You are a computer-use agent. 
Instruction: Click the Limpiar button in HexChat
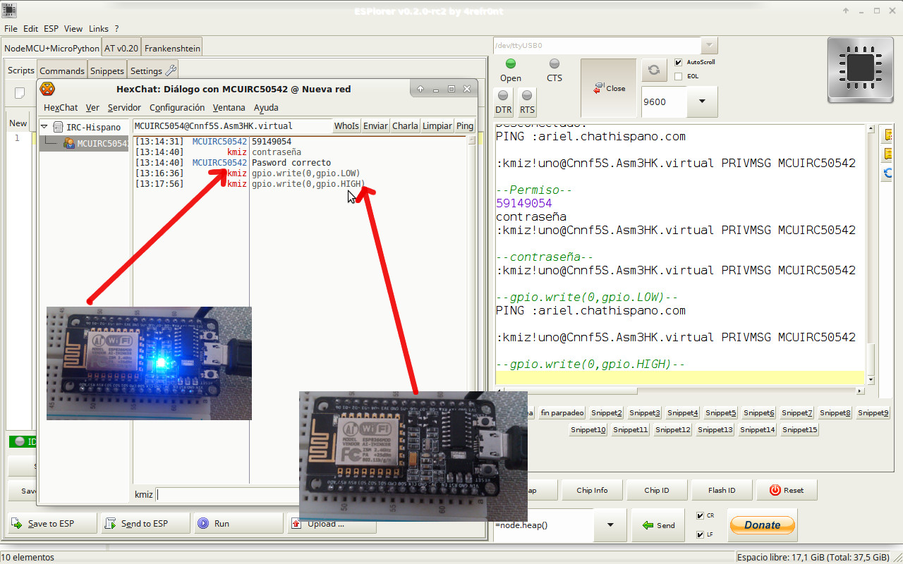(437, 126)
